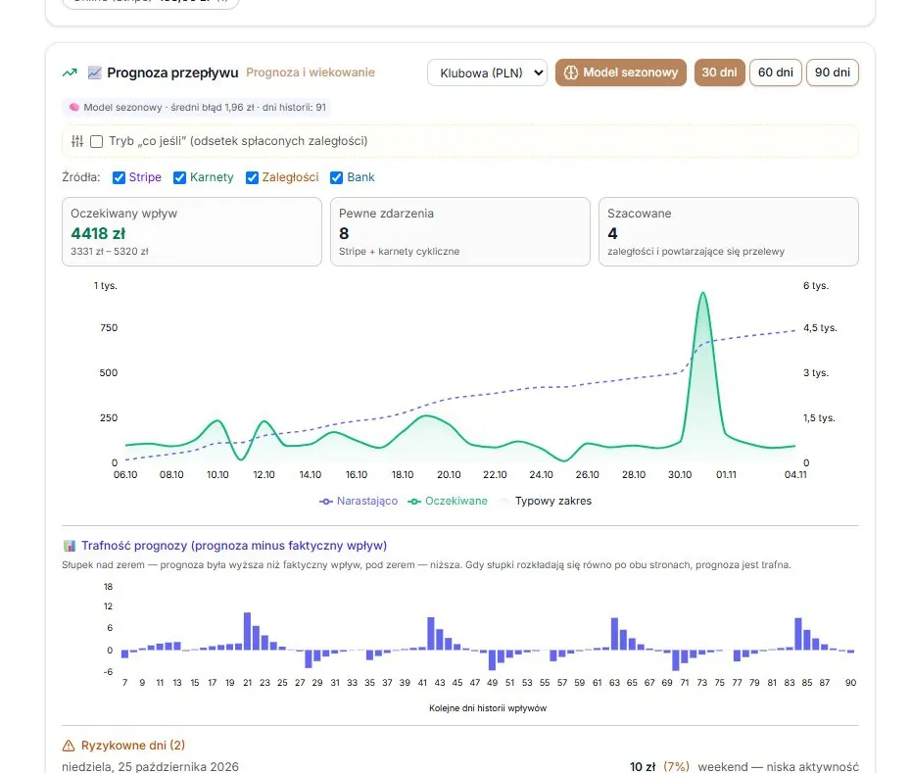Toggle the Narastająco legend marker

[x=326, y=502]
